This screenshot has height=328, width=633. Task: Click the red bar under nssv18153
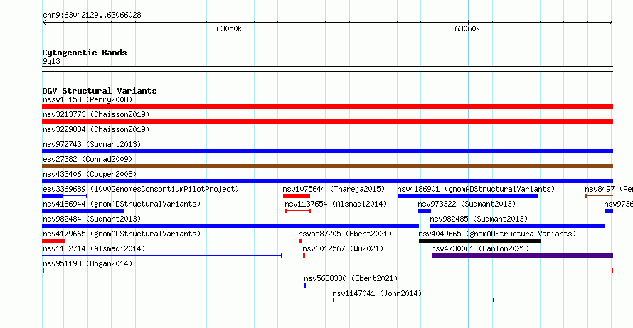click(327, 106)
